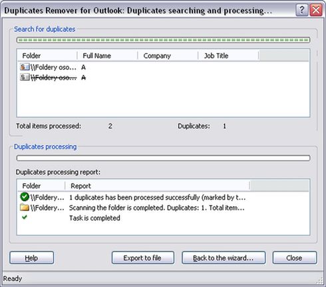Click the Close button at the bottom
326x287 pixels.
295,258
